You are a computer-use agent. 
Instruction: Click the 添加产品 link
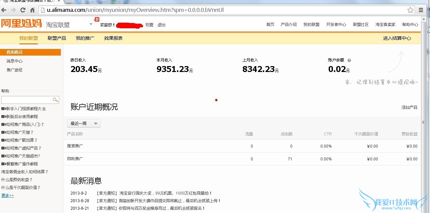pos(409,107)
